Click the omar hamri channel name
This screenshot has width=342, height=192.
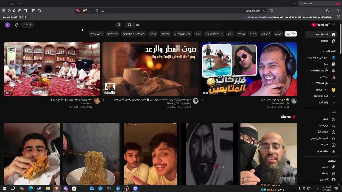tap(86, 103)
